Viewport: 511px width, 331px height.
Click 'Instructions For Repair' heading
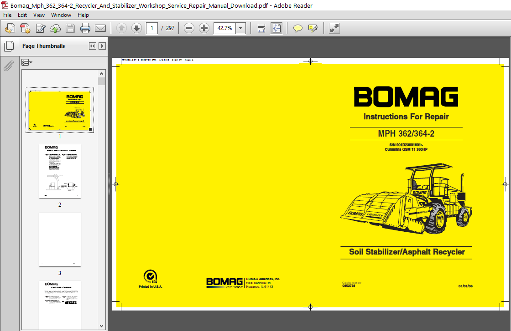coord(406,117)
